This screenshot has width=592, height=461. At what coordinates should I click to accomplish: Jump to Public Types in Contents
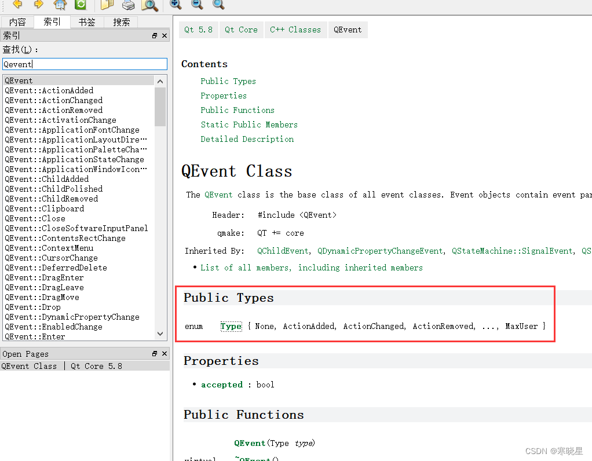[x=228, y=81]
